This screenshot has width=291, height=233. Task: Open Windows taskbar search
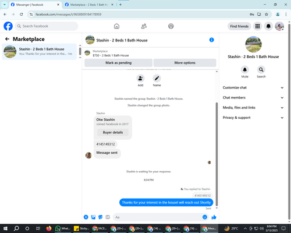[x=16, y=228]
